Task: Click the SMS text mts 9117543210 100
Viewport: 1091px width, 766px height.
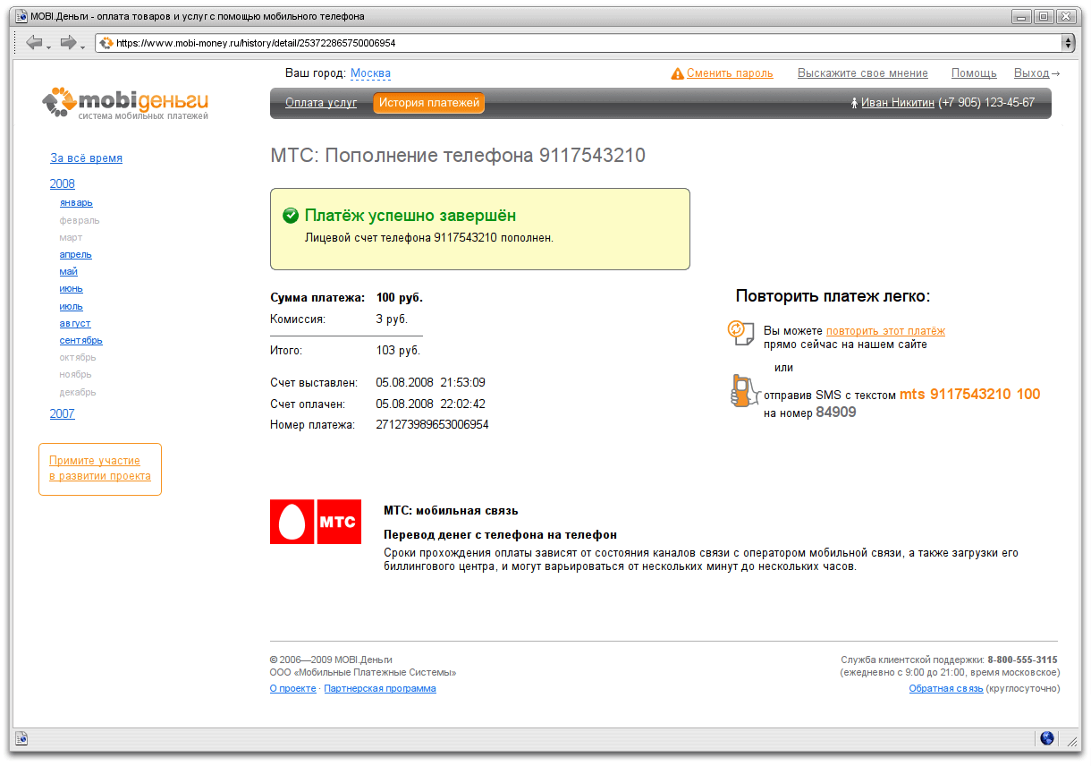Action: point(970,395)
